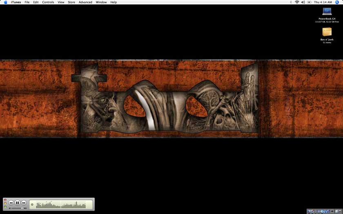Click the small circle button in the display
This screenshot has height=214, width=343.
32,205
